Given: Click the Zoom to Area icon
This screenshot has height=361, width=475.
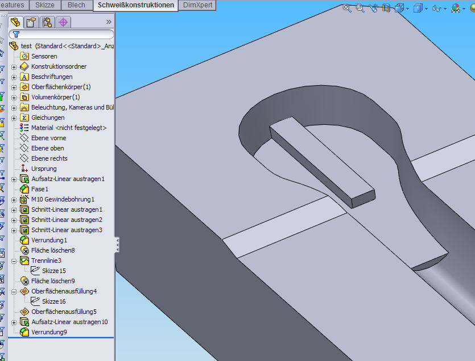Looking at the screenshot, I should click(x=360, y=8).
